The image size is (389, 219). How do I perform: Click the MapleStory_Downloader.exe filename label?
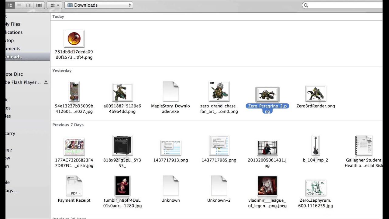click(170, 109)
